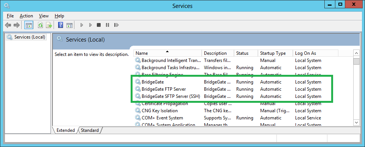Select Services (Local) in the console tree
Screen dimensions: 365x147
click(26, 37)
